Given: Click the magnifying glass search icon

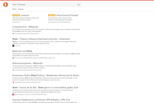Looking at the screenshot, I should click(x=79, y=5).
